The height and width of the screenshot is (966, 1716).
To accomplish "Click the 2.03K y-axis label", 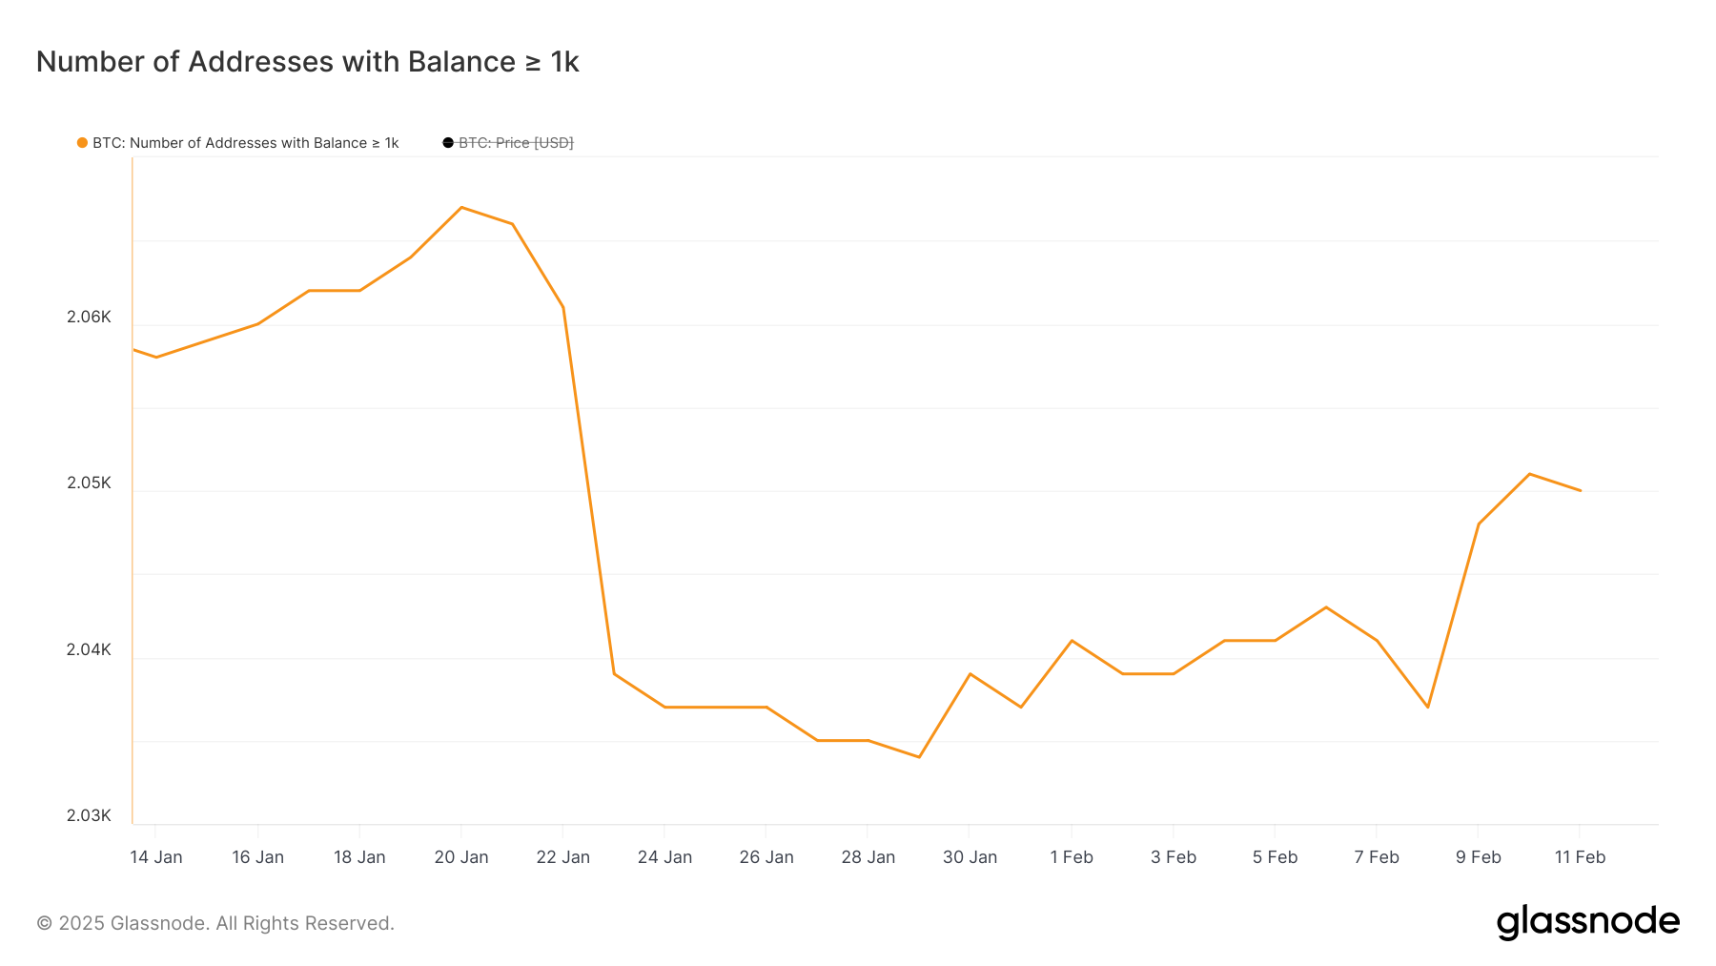I will (89, 815).
